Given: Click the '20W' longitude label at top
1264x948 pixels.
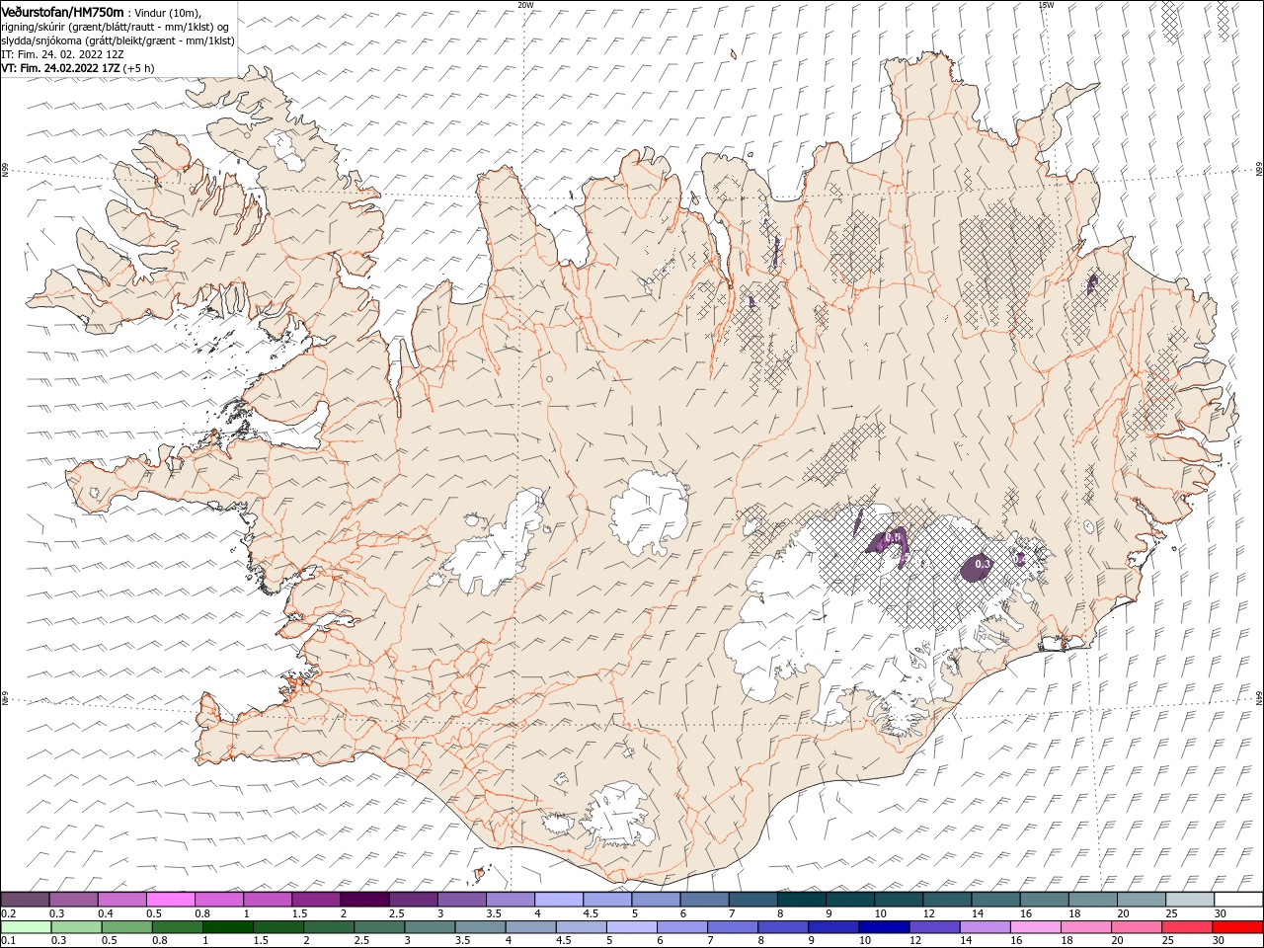Looking at the screenshot, I should [525, 4].
